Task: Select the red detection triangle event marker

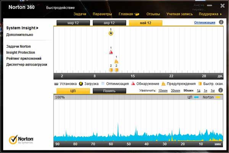Action: coord(111,52)
